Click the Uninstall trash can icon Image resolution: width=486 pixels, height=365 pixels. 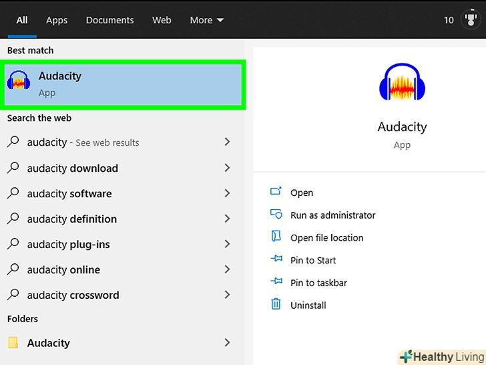[276, 305]
